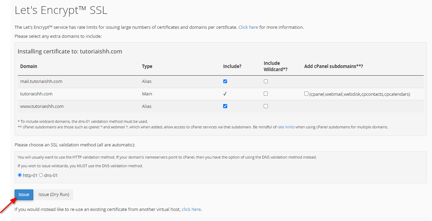432x221 pixels.
Task: Click the www.tutoriaishh.com domain cell
Action: click(x=42, y=106)
